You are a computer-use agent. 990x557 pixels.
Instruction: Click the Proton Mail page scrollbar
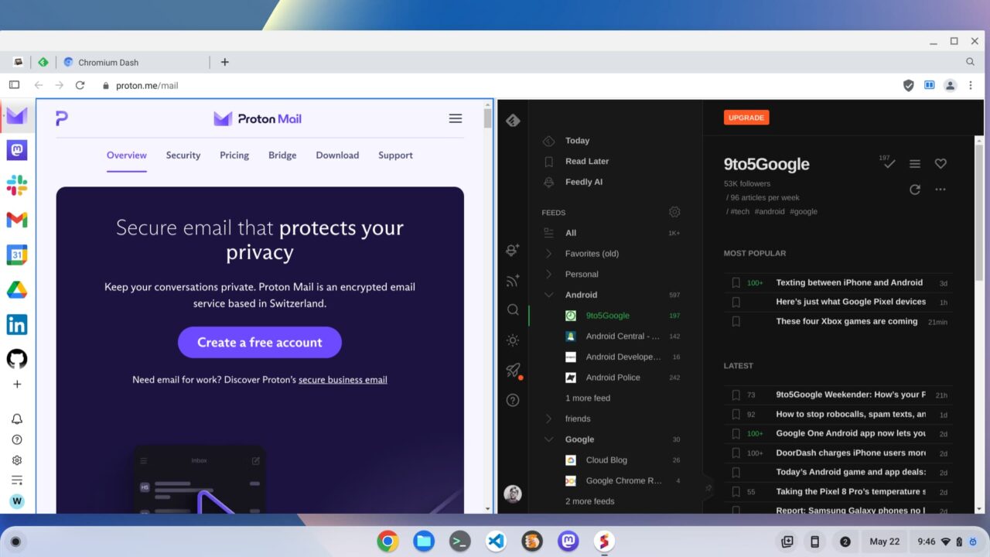pyautogui.click(x=487, y=118)
